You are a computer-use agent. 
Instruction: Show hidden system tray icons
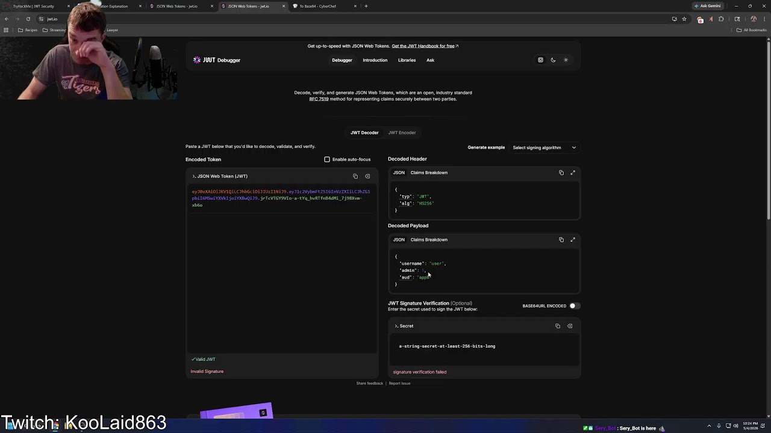point(709,426)
